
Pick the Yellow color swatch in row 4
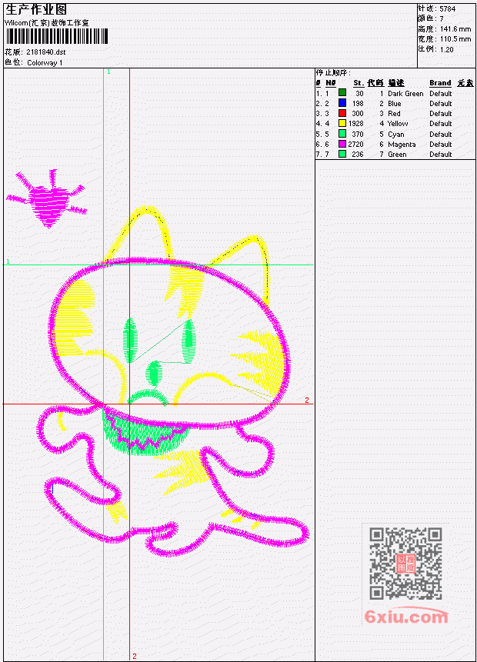342,123
